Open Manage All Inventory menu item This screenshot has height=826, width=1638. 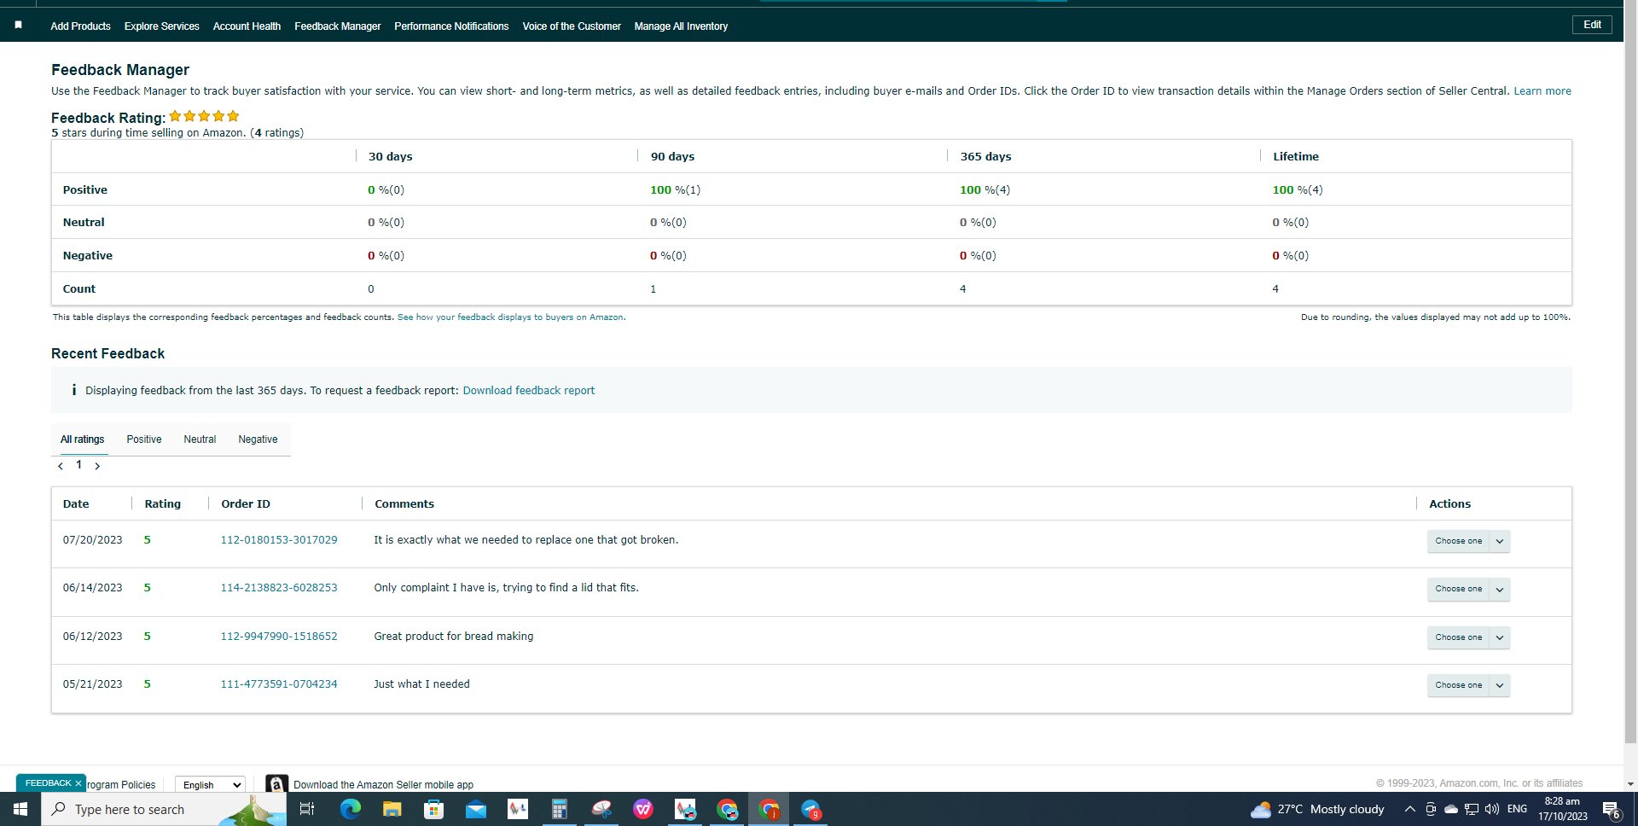(681, 26)
